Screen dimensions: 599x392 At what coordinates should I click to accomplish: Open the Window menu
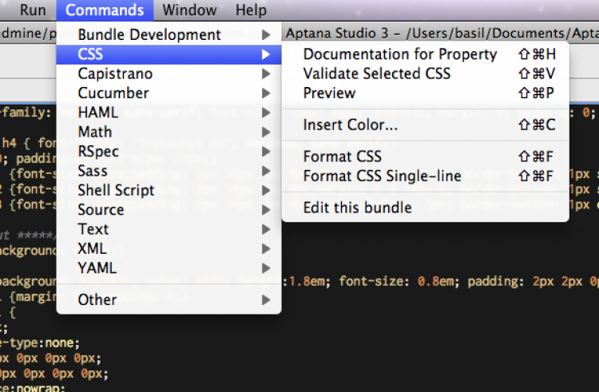click(189, 10)
